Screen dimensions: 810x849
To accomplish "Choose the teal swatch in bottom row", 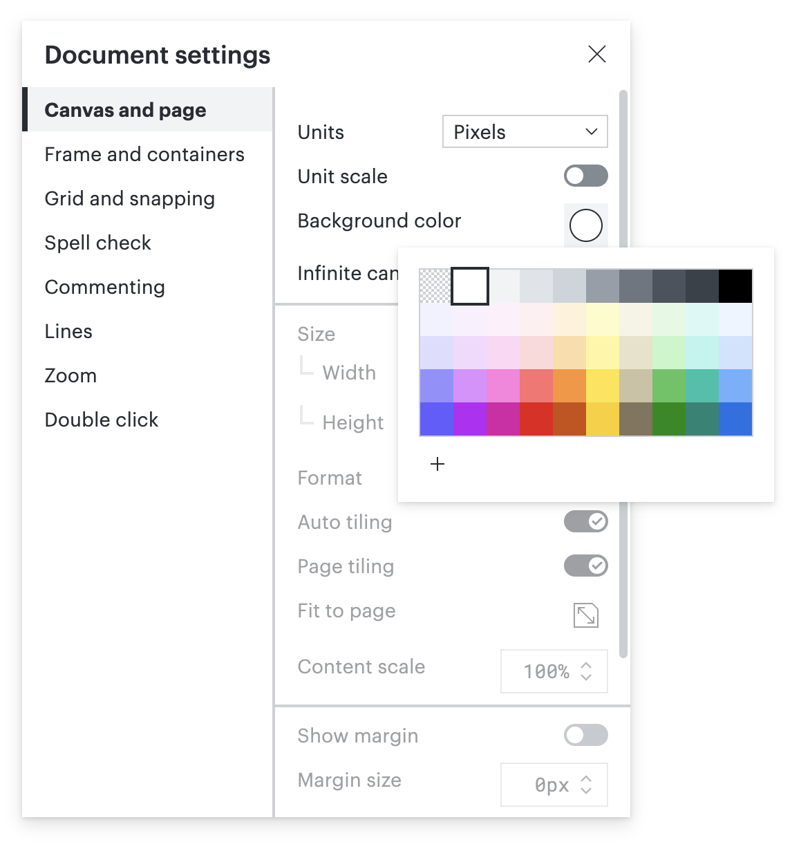I will point(702,419).
